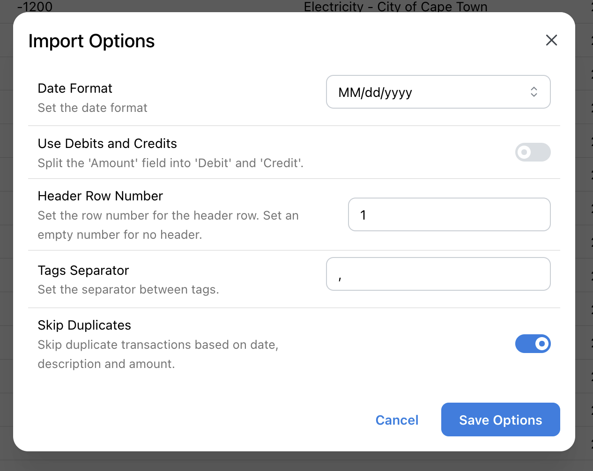Image resolution: width=593 pixels, height=471 pixels.
Task: Click the Header Row Number input field
Action: point(449,214)
